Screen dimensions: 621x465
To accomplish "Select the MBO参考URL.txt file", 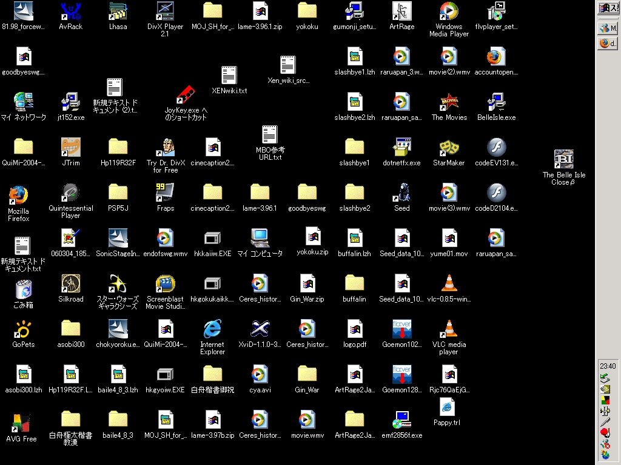I will [x=270, y=143].
